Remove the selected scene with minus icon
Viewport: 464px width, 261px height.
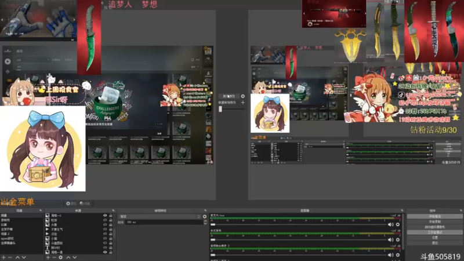click(x=10, y=258)
